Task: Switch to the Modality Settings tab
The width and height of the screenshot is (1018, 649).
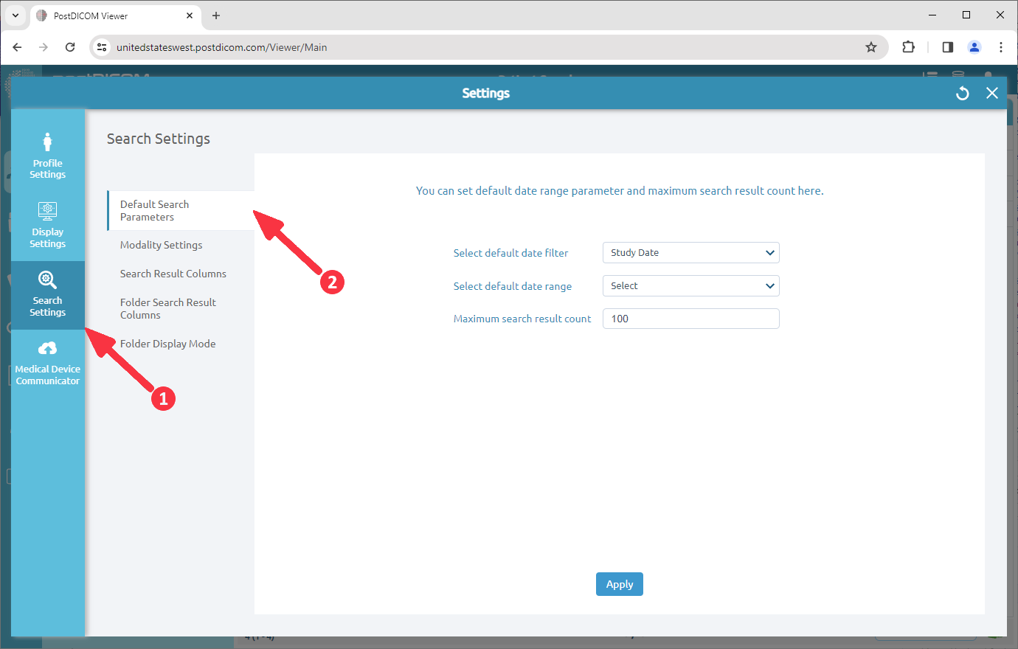Action: 160,244
